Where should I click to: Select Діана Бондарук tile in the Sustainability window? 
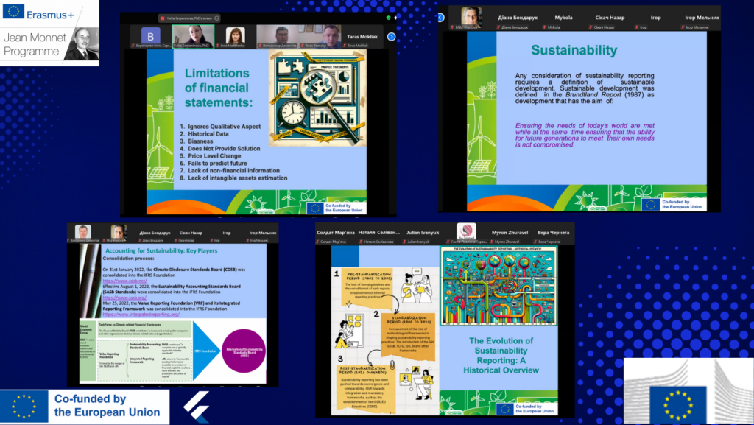click(x=518, y=18)
